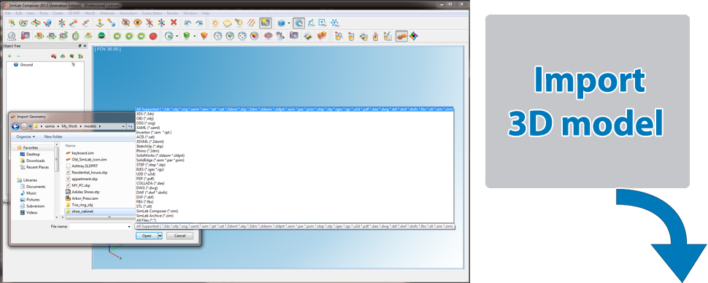Click the redo arrow icon

(x=199, y=22)
